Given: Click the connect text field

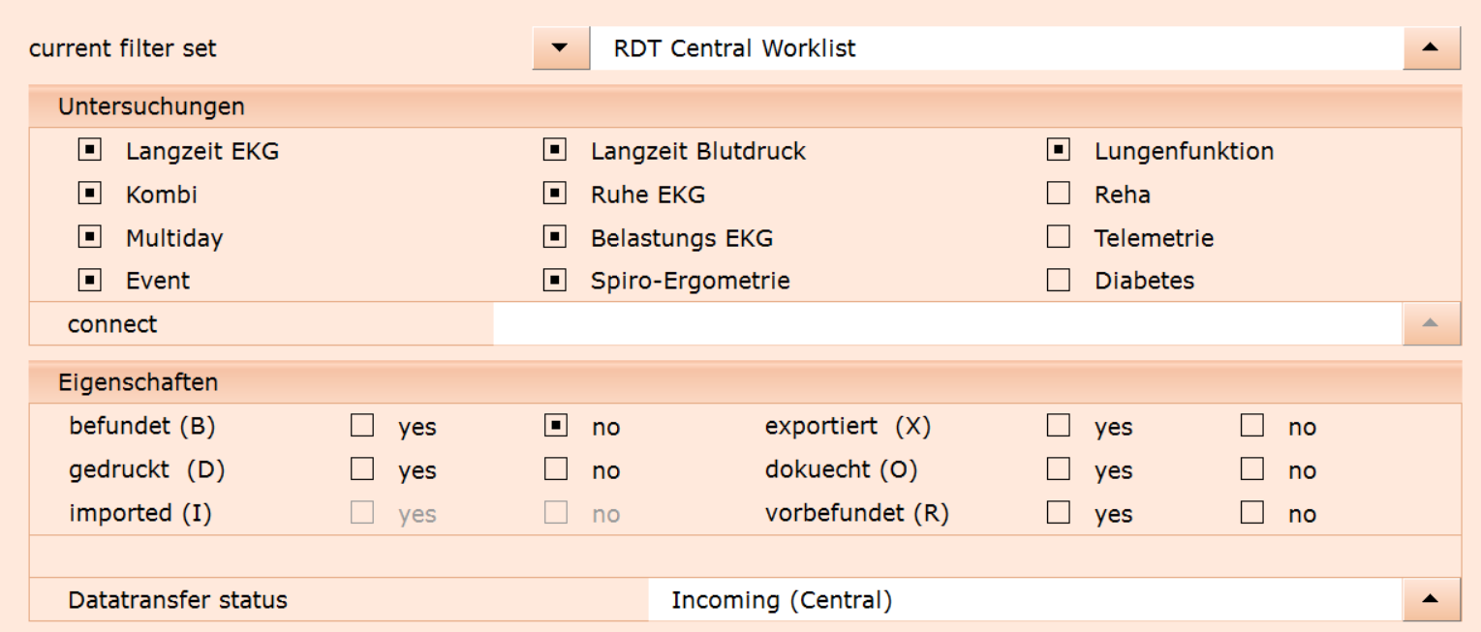Looking at the screenshot, I should click(x=948, y=323).
